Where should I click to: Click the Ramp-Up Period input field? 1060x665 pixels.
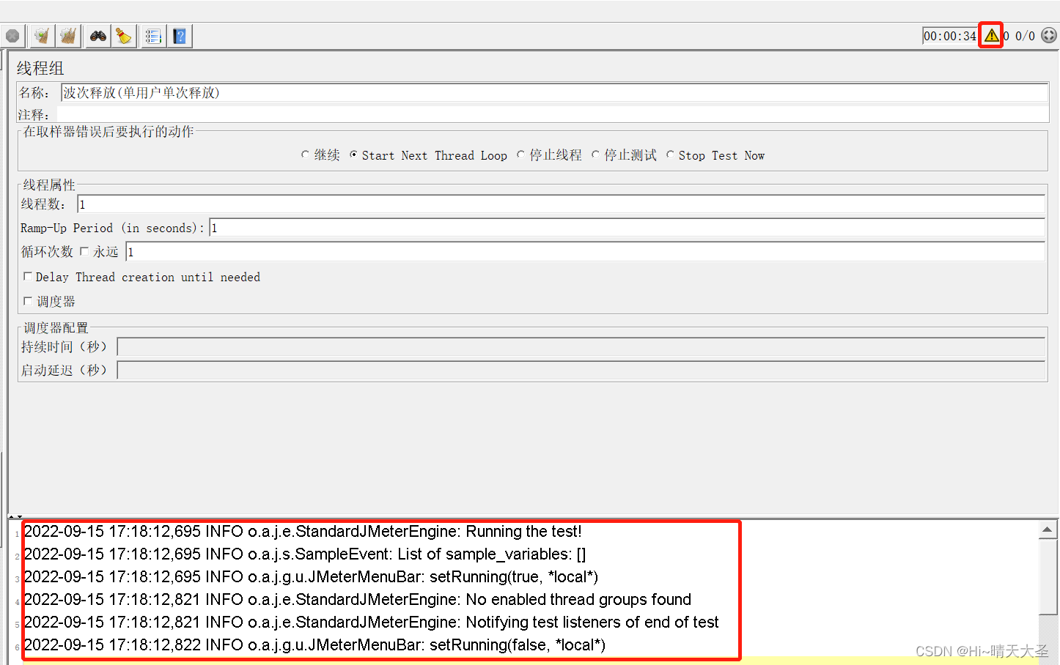pos(627,228)
